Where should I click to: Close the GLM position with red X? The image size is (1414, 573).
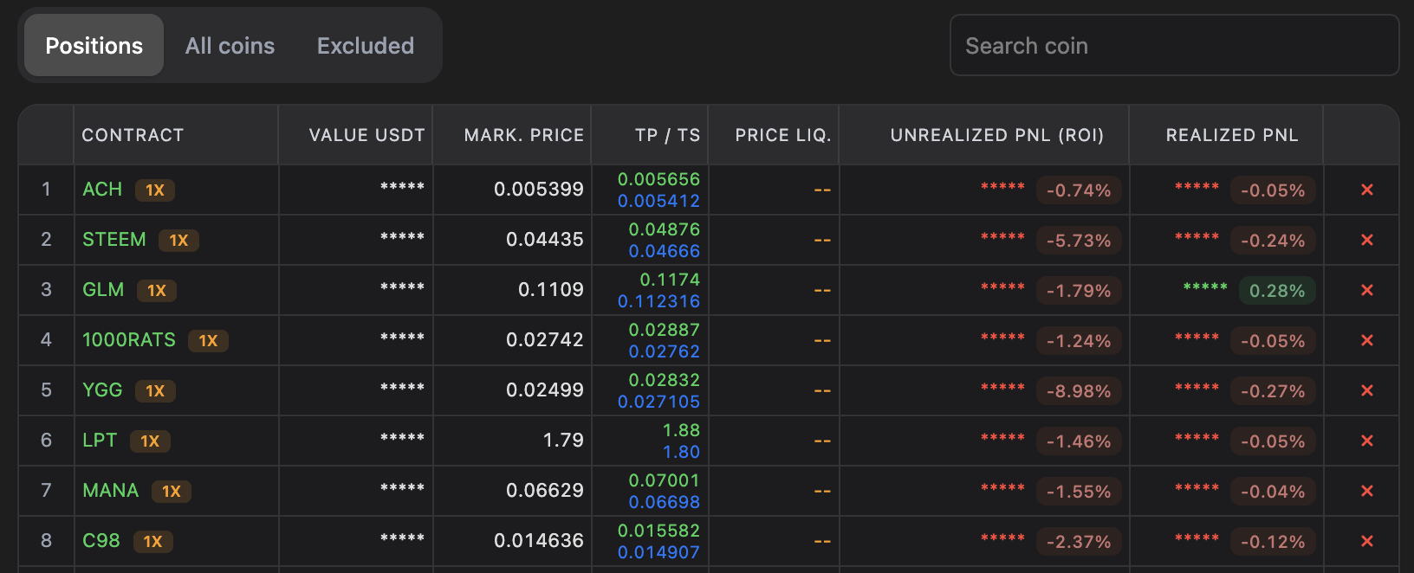coord(1367,290)
